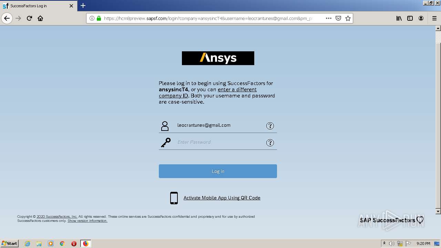Click the username help question mark
This screenshot has width=441, height=248.
(270, 126)
